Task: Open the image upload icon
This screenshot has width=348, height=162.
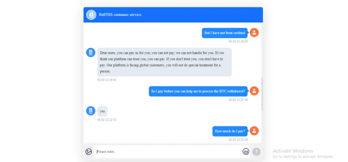Action: (89, 152)
